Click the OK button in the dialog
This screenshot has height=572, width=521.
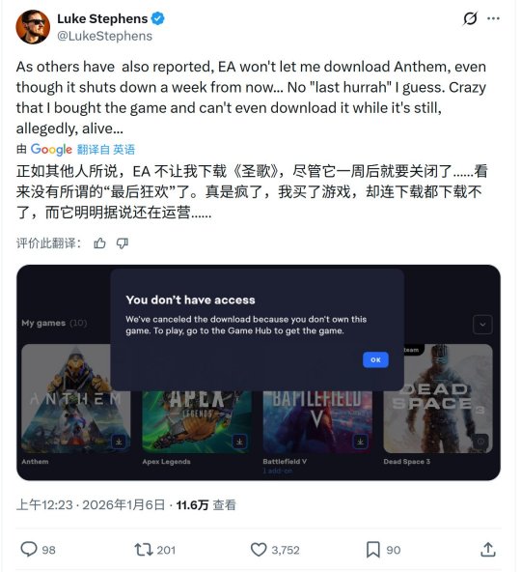pyautogui.click(x=375, y=359)
